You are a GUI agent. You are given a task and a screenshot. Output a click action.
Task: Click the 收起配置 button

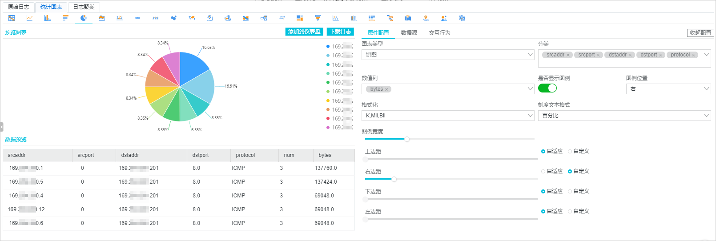(700, 33)
